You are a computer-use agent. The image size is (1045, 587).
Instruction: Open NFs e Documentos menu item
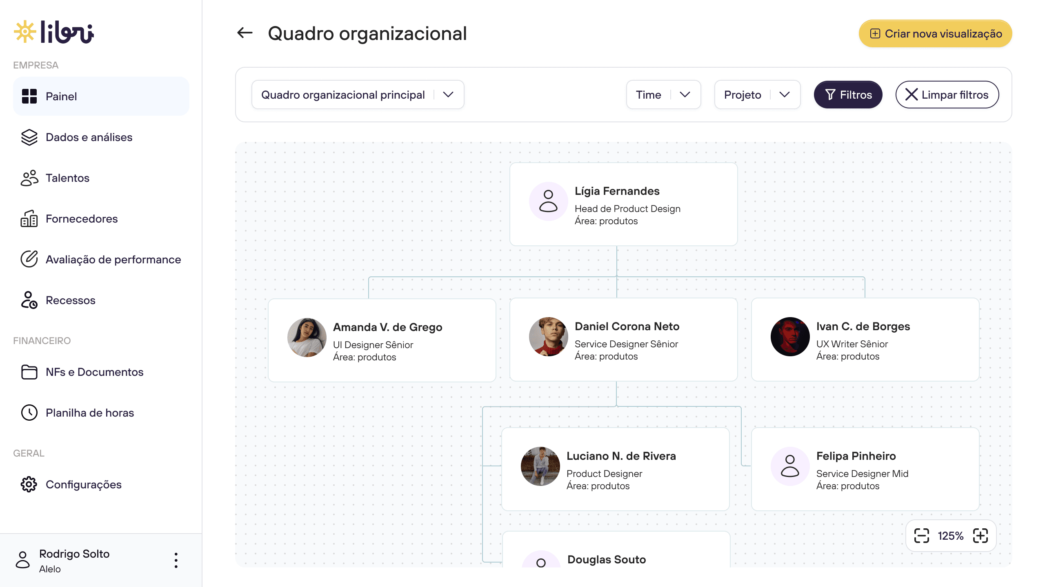point(94,372)
